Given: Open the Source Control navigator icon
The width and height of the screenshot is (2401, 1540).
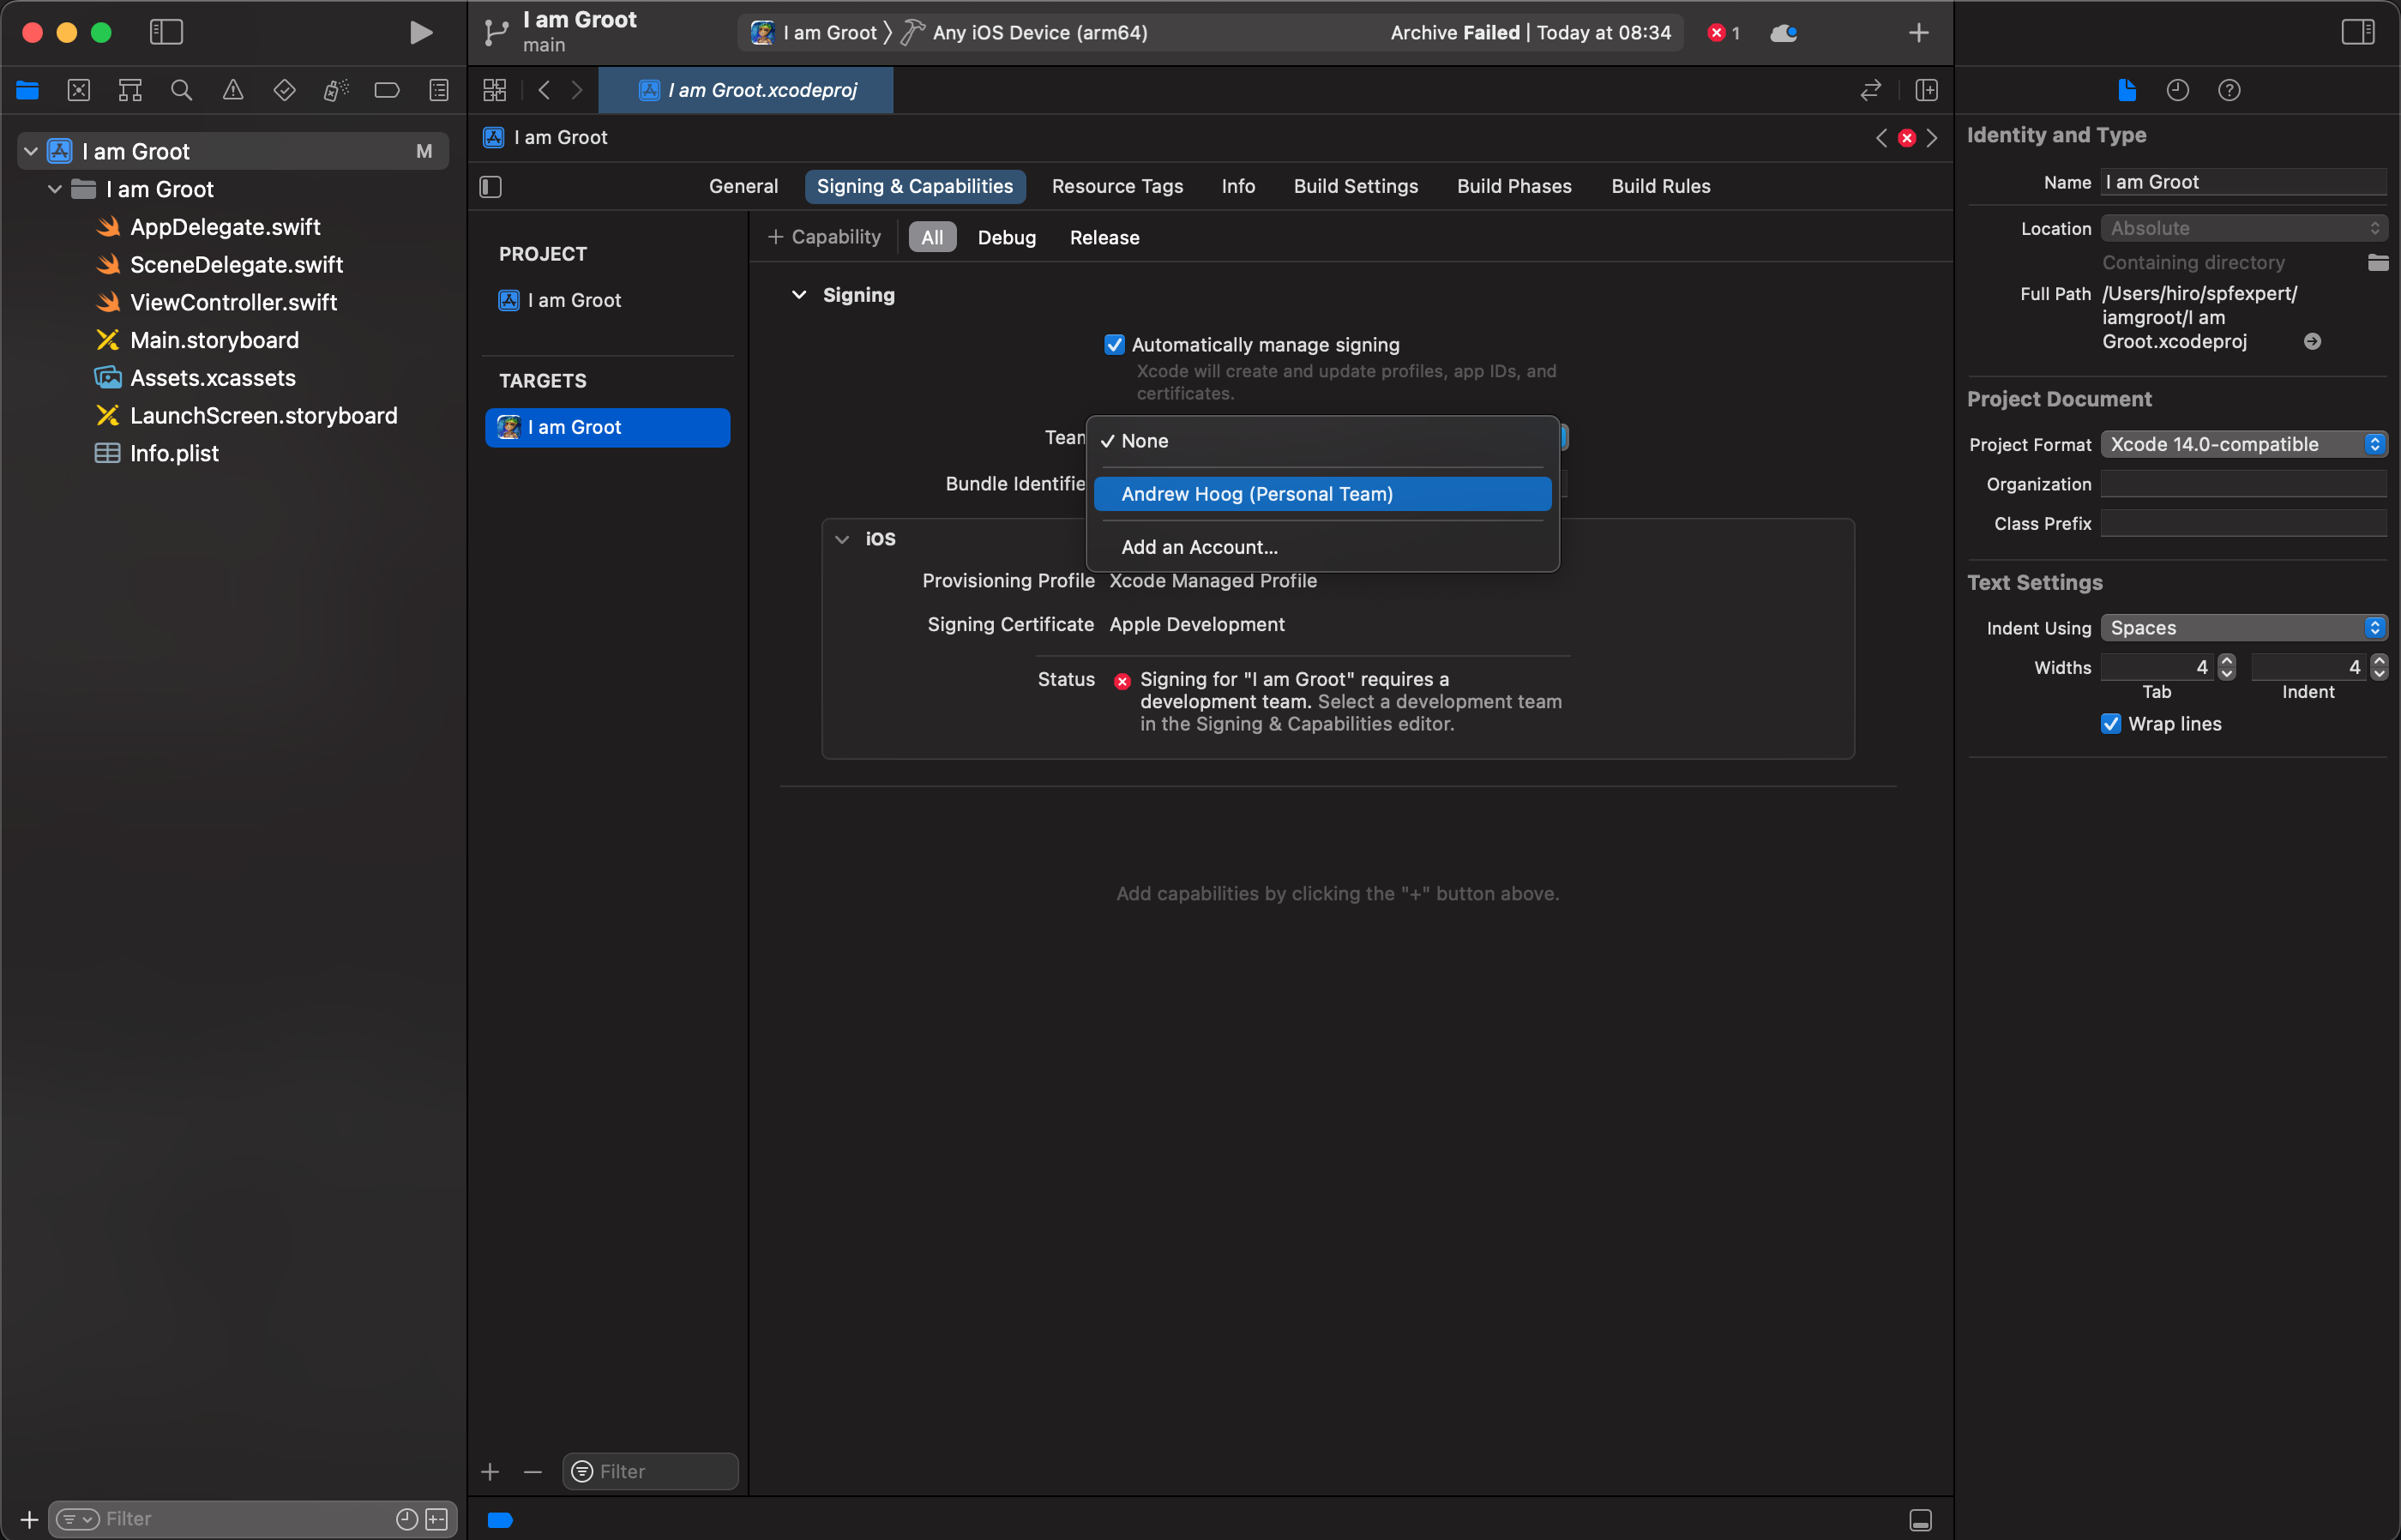Looking at the screenshot, I should point(79,90).
